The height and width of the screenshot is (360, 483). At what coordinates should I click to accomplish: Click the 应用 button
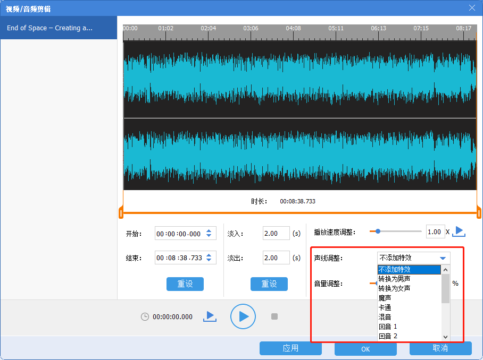click(x=290, y=348)
